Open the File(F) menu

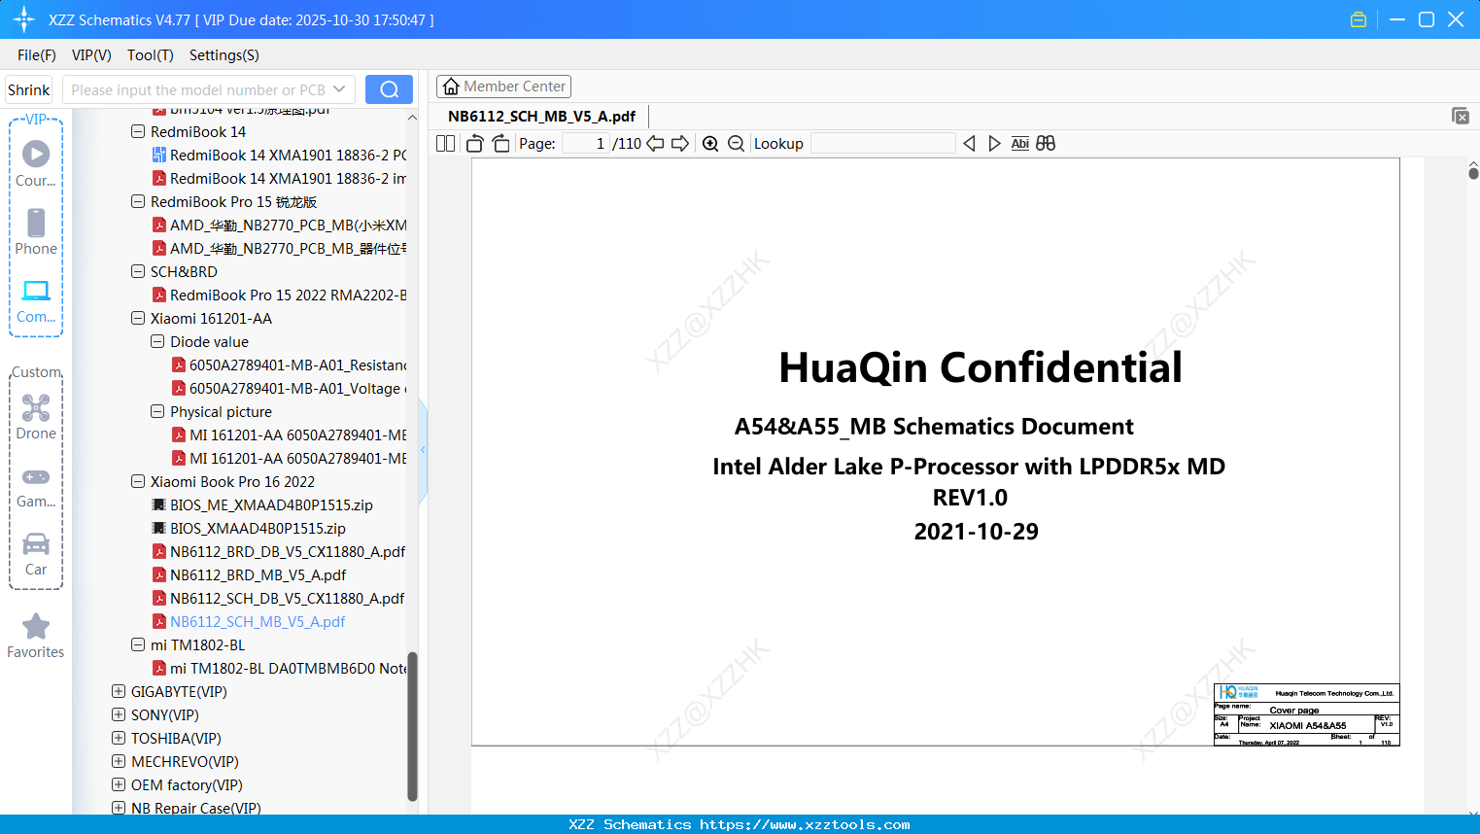37,55
